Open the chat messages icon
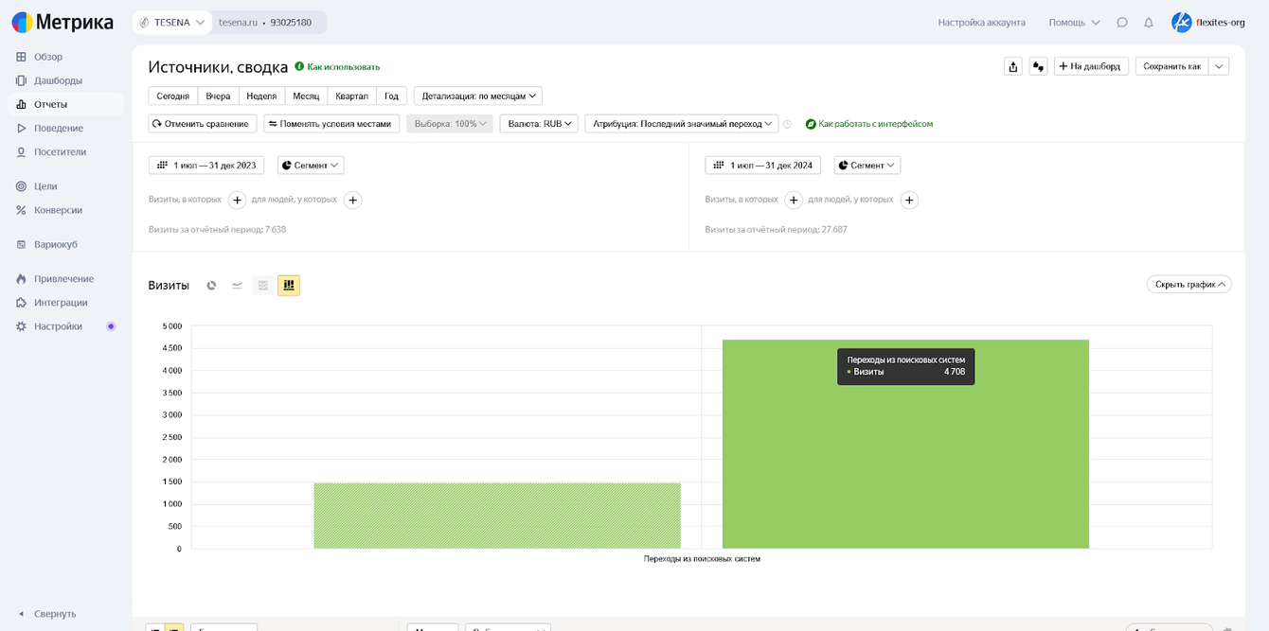The height and width of the screenshot is (631, 1269). [x=1122, y=23]
